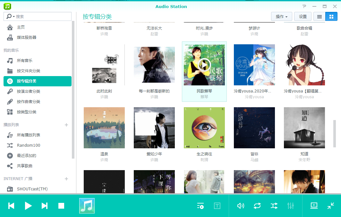Click the album grid vertical scrollbar
Image resolution: width=341 pixels, height=217 pixels.
pyautogui.click(x=335, y=134)
